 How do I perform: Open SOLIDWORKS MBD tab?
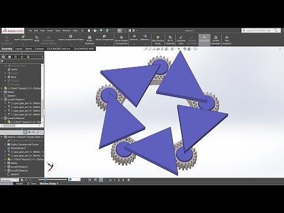[x=84, y=49]
